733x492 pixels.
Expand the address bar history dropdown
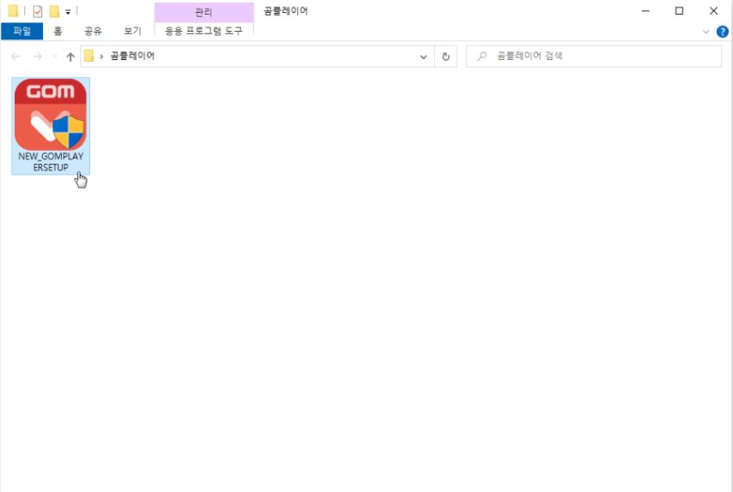(424, 57)
